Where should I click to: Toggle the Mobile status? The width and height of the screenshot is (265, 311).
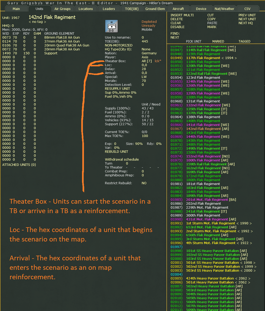tap(147, 30)
